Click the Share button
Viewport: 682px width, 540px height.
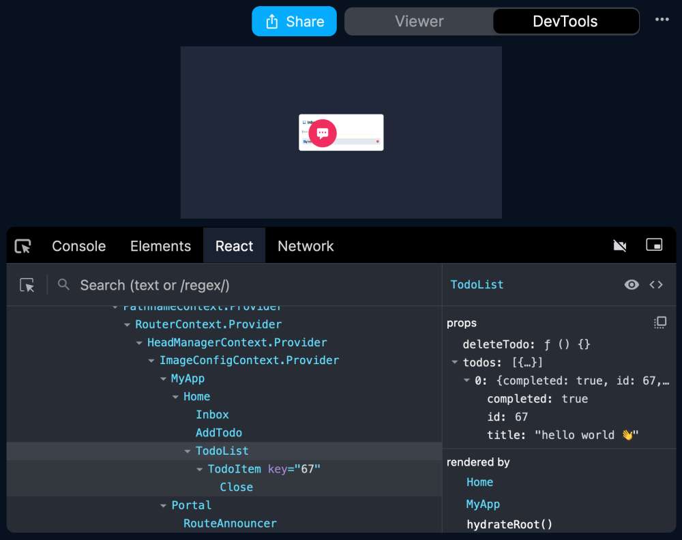coord(294,21)
